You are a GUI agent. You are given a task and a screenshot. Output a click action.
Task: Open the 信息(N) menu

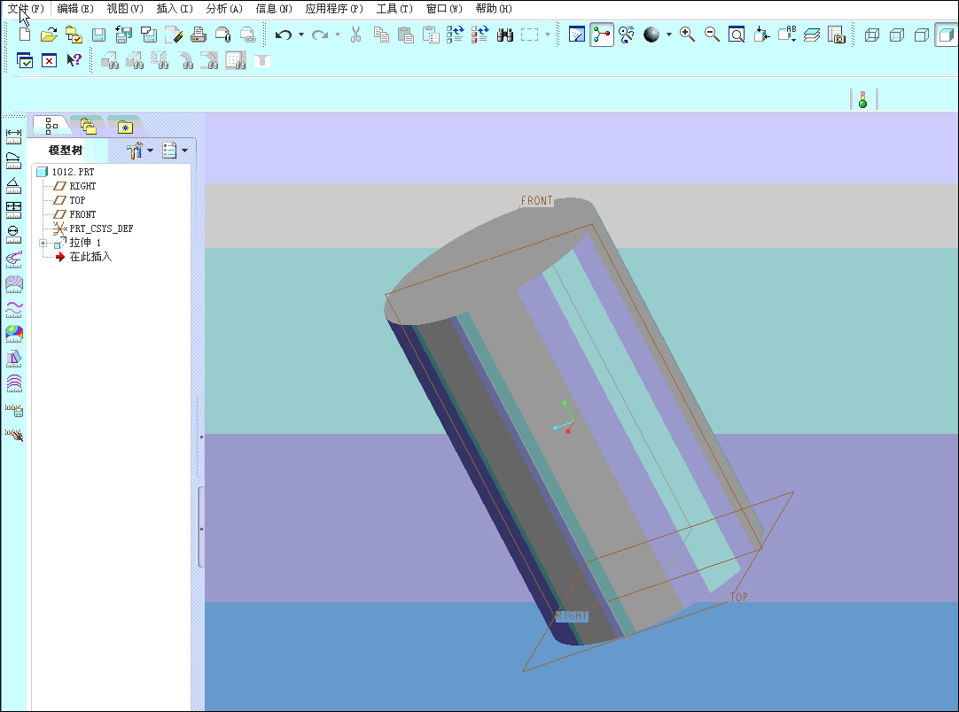[x=273, y=9]
